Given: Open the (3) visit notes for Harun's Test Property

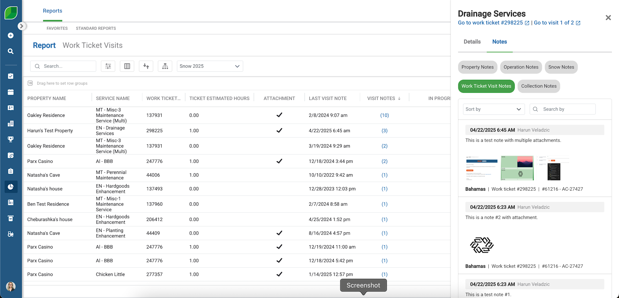Looking at the screenshot, I should pyautogui.click(x=384, y=131).
